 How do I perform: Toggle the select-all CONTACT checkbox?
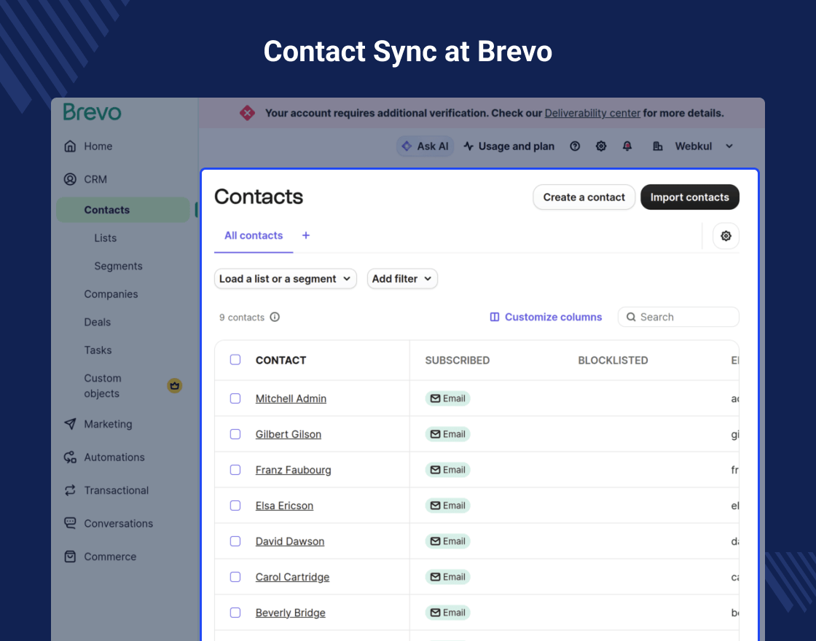235,360
